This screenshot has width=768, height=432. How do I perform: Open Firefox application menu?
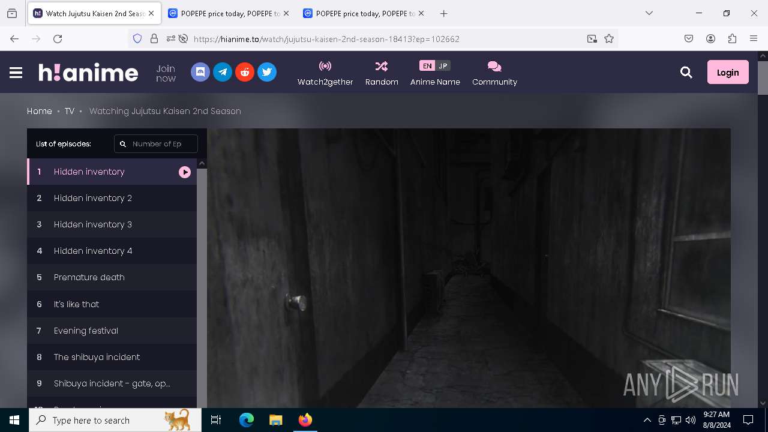754,38
